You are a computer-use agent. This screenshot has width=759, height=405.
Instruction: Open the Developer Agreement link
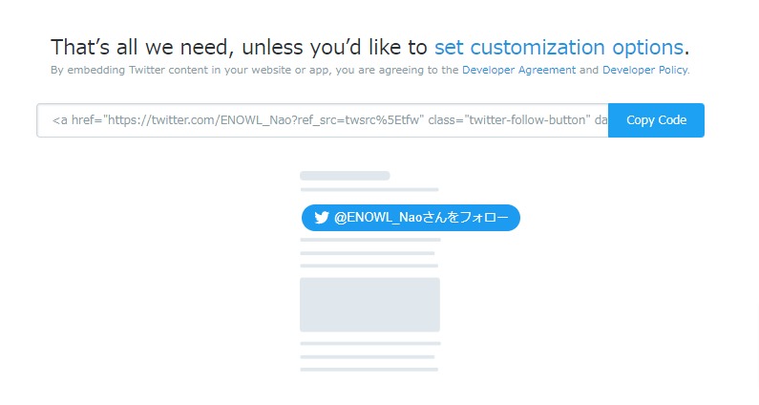click(519, 71)
